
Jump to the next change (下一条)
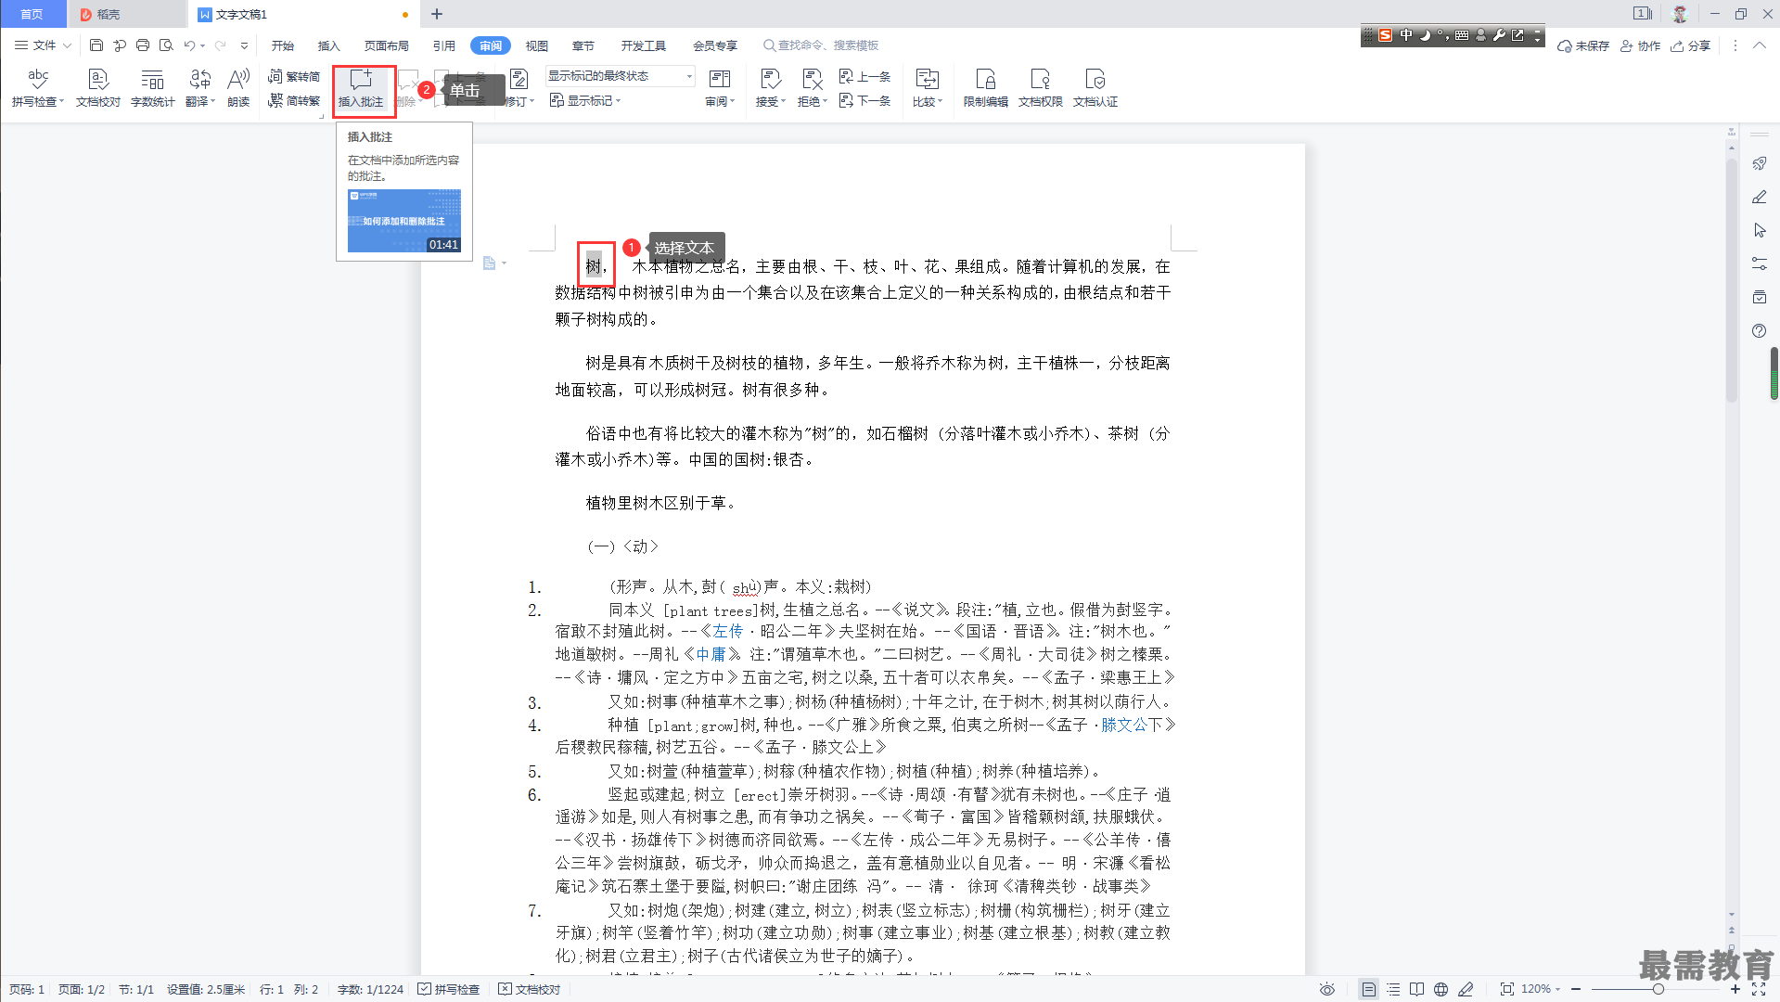(865, 100)
